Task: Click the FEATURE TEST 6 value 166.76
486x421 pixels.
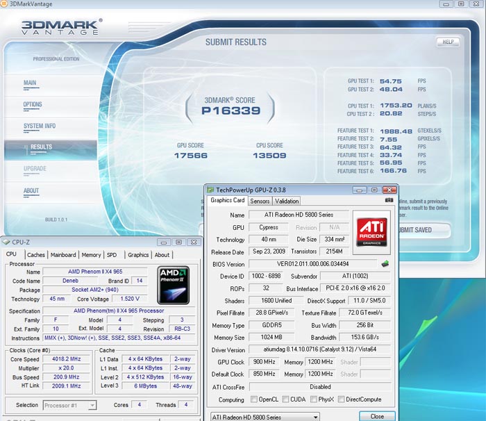Action: click(394, 171)
